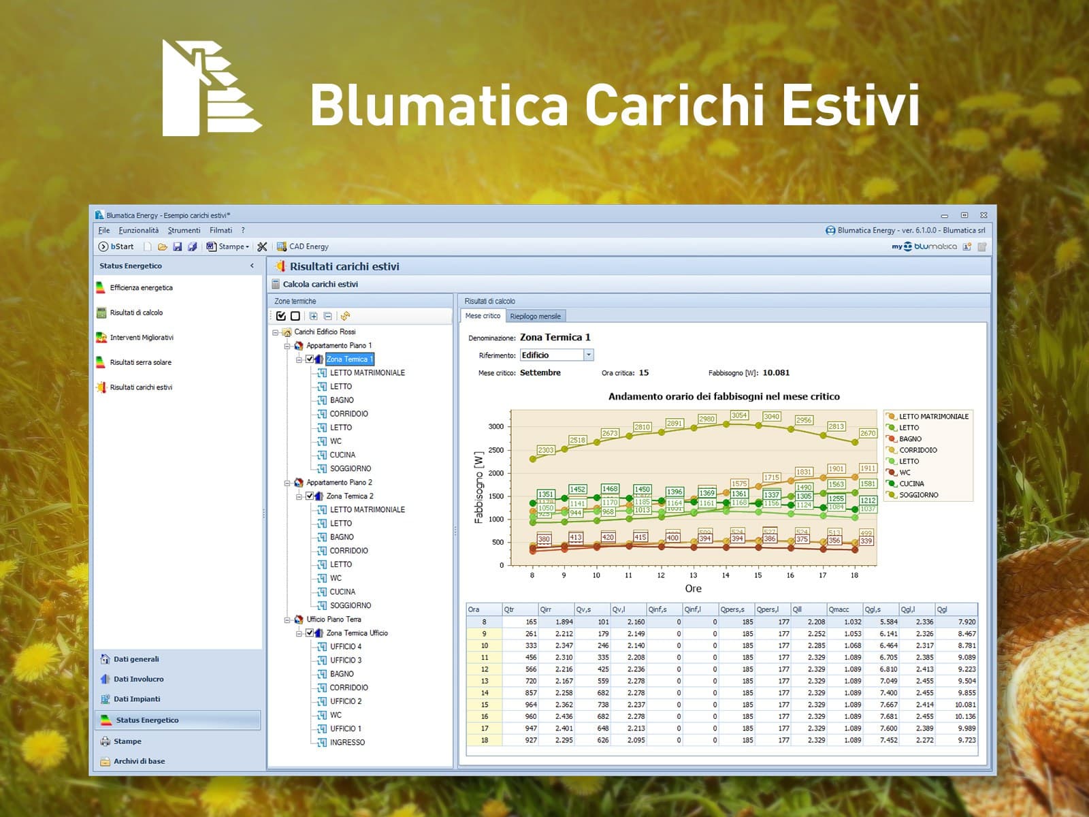Open the Filmati menu
1089x817 pixels.
(x=221, y=230)
